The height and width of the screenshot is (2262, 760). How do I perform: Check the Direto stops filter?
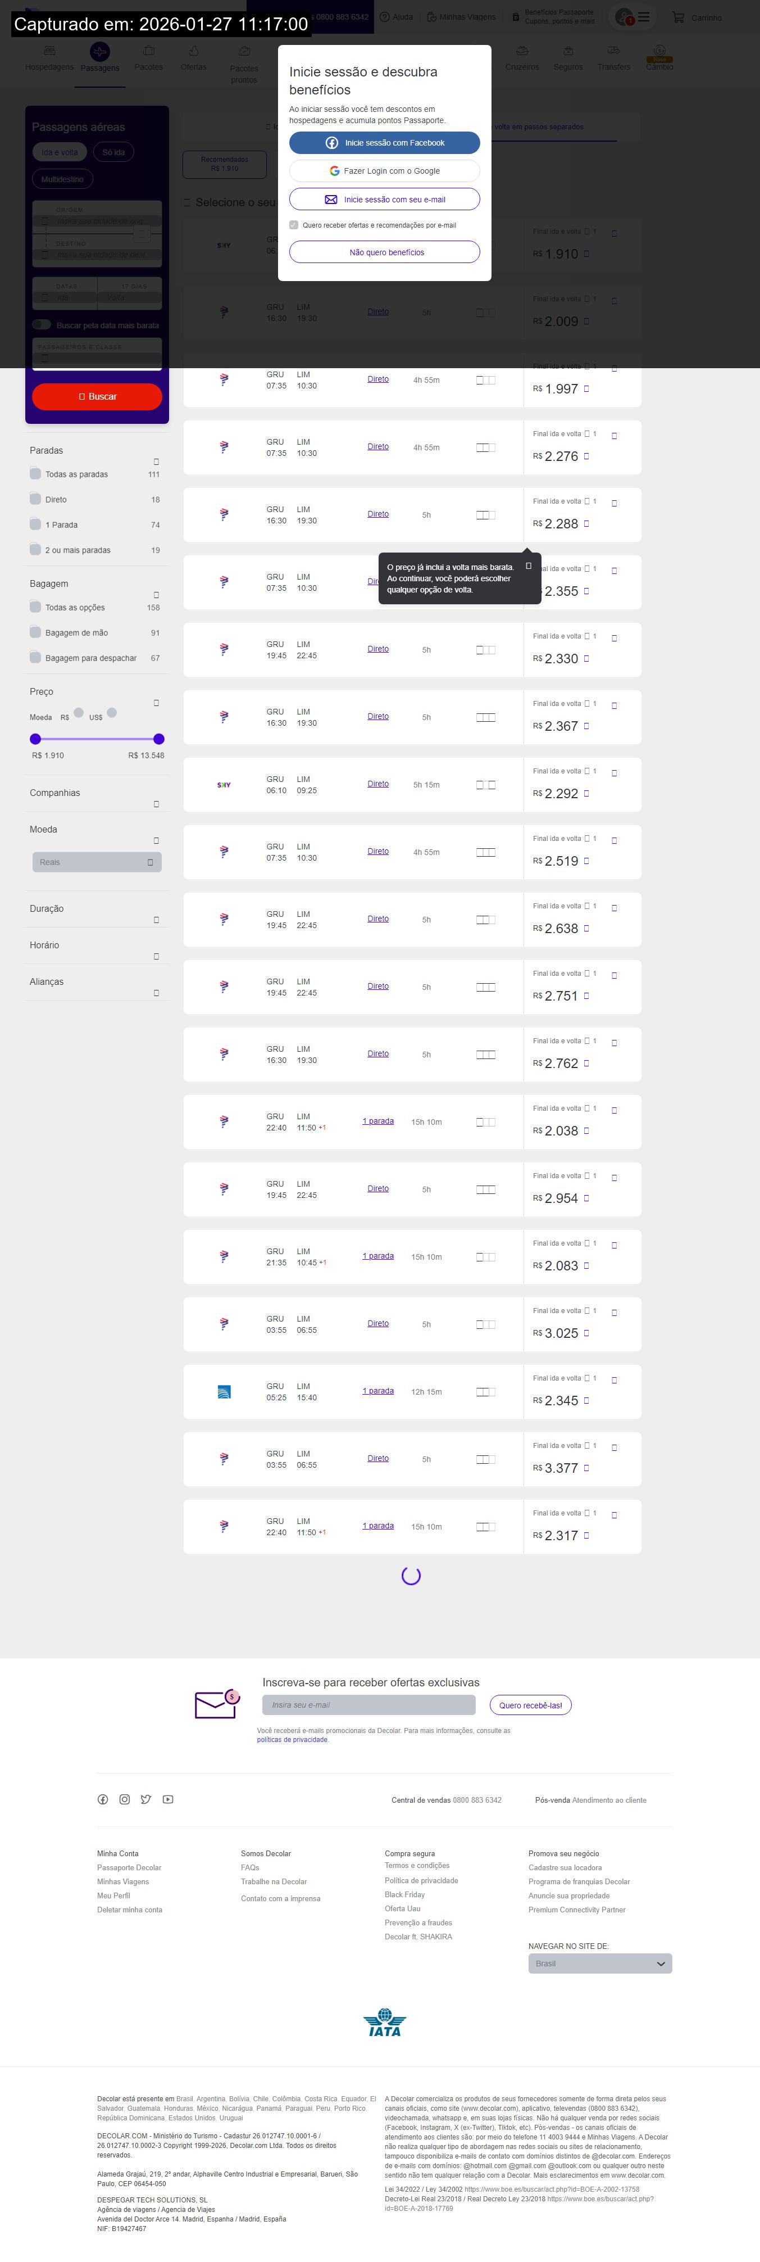(36, 500)
